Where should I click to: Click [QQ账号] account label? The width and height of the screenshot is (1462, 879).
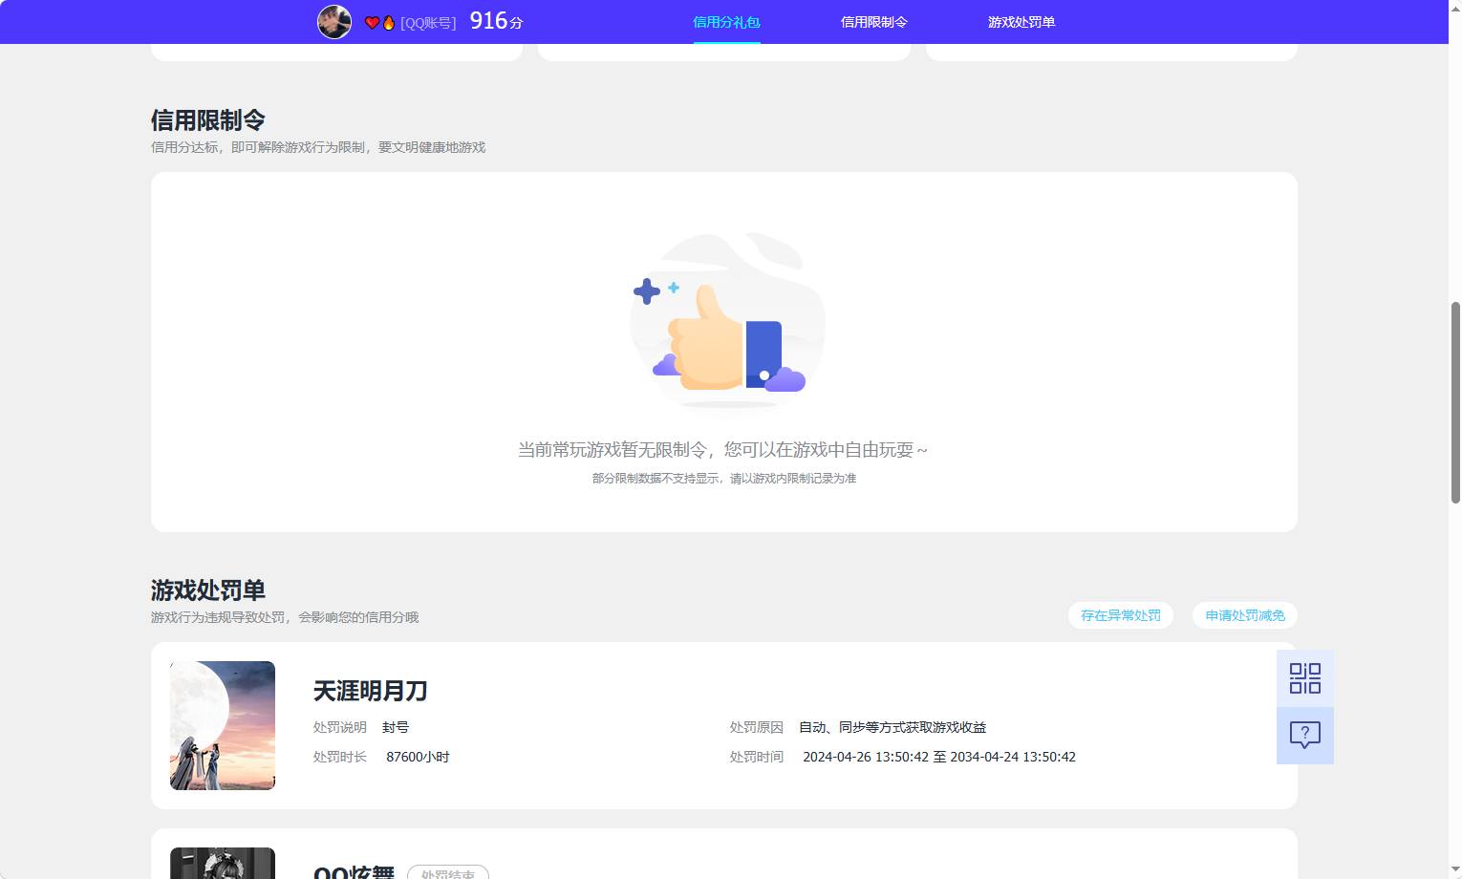pos(428,22)
